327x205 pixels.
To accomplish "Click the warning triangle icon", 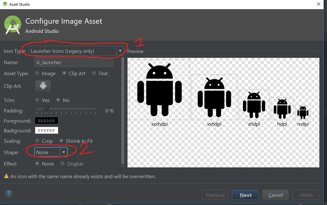I will [x=5, y=177].
